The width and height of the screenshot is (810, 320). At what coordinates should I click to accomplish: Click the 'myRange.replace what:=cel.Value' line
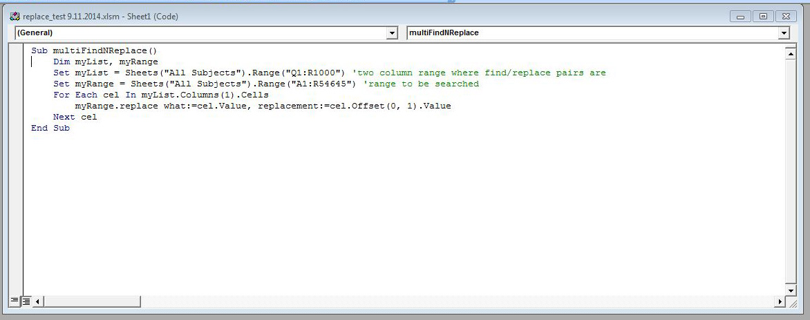[x=263, y=106]
